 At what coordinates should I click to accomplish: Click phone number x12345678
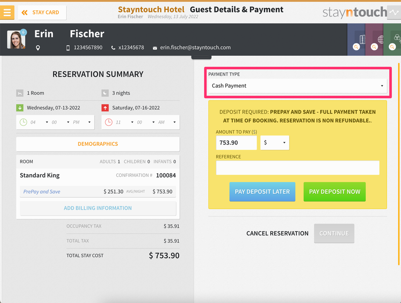pos(131,47)
